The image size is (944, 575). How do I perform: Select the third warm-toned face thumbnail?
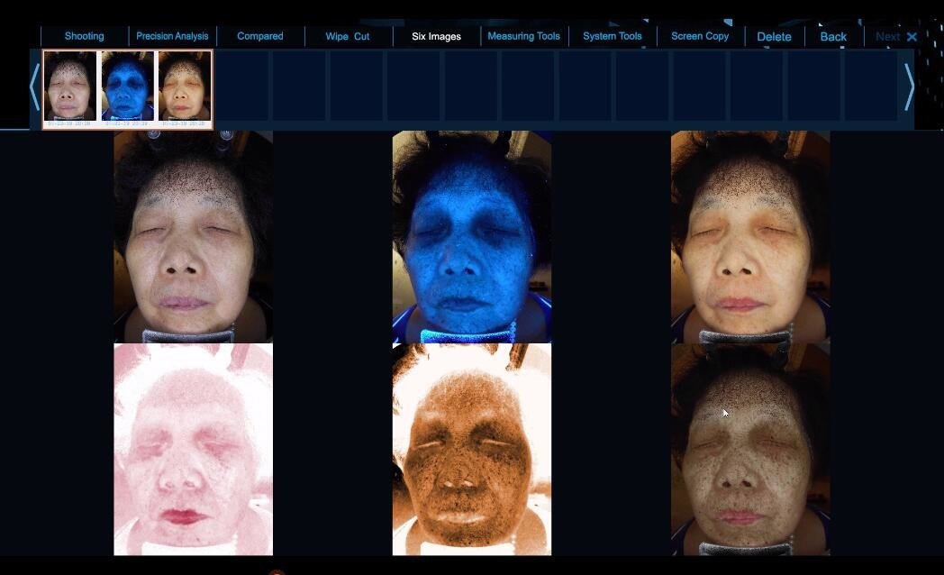pos(185,87)
